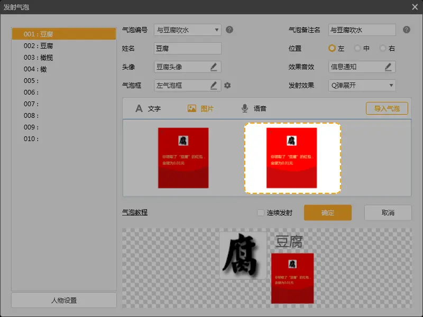The width and height of the screenshot is (423, 317).
Task: Switch to the 图片 tab
Action: (x=201, y=108)
